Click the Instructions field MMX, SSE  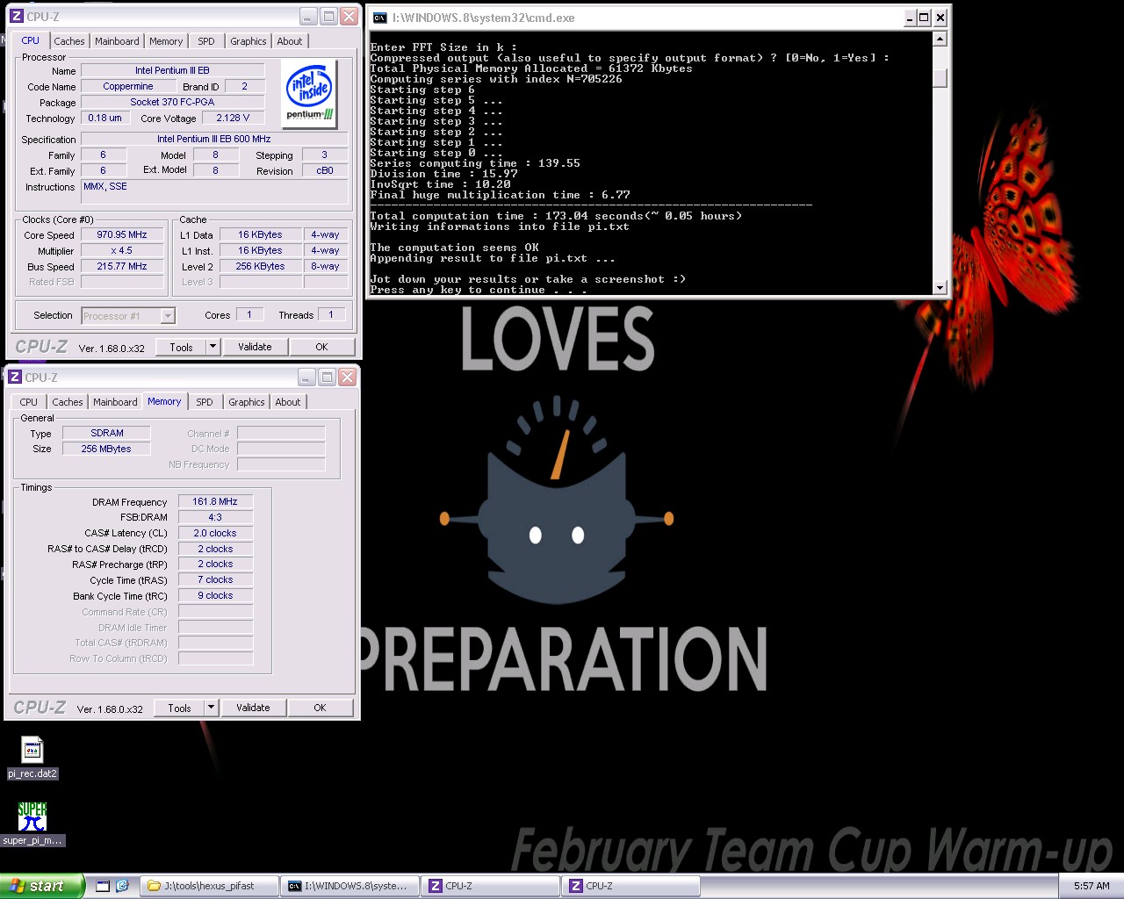214,193
